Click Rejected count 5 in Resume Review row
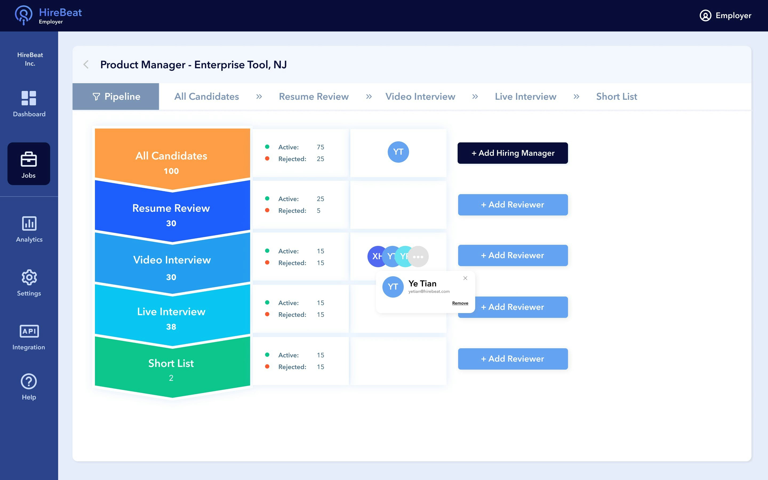The image size is (768, 480). coord(319,210)
